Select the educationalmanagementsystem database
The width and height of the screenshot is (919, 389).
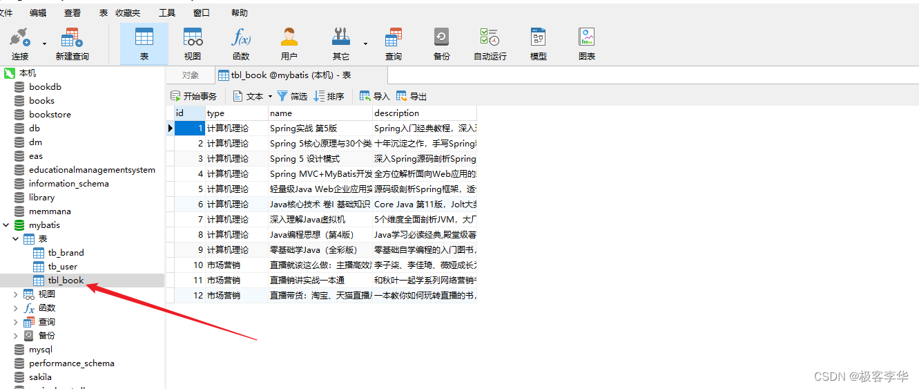click(92, 169)
